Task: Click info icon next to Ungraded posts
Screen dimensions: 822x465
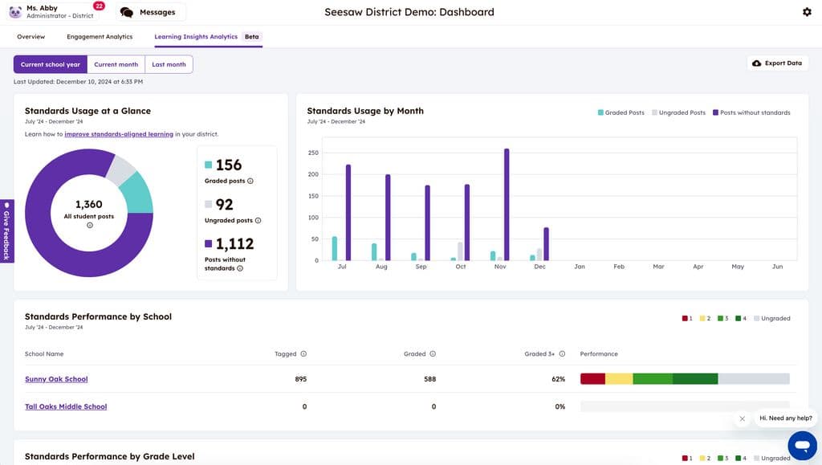Action: 258,220
